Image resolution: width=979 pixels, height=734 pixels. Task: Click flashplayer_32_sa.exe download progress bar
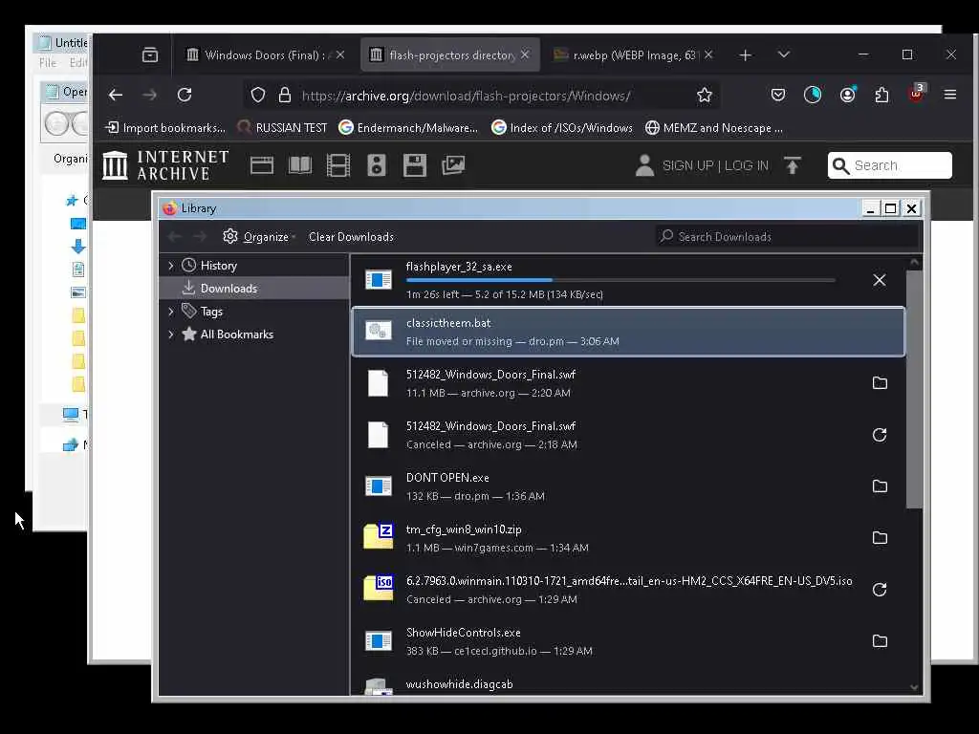pos(620,280)
